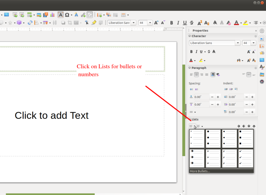The width and height of the screenshot is (266, 195).
Task: Open the Fontwork text tool
Action: click(76, 15)
